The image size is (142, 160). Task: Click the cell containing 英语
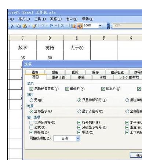[x=50, y=45]
